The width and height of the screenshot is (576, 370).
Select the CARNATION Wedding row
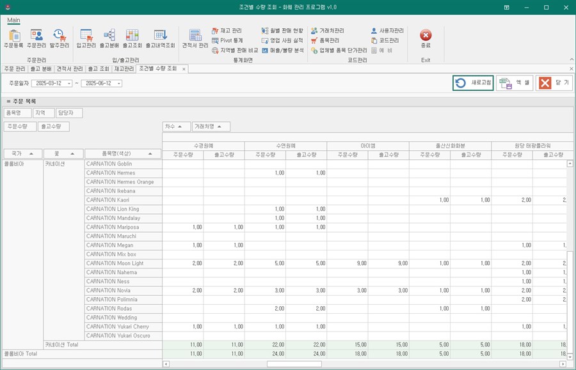click(123, 318)
